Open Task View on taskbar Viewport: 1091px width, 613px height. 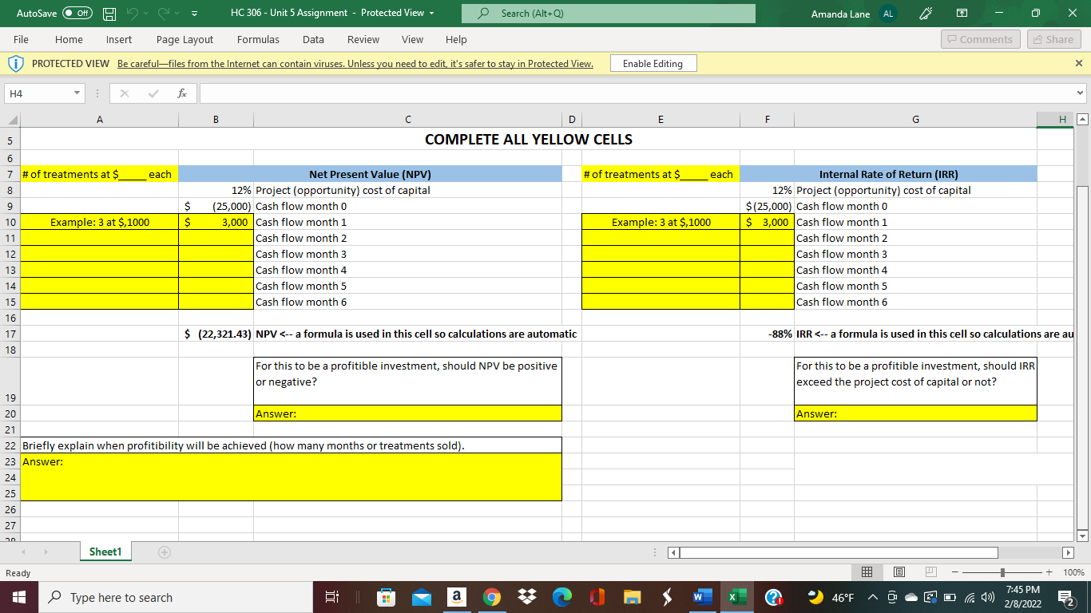pyautogui.click(x=333, y=597)
